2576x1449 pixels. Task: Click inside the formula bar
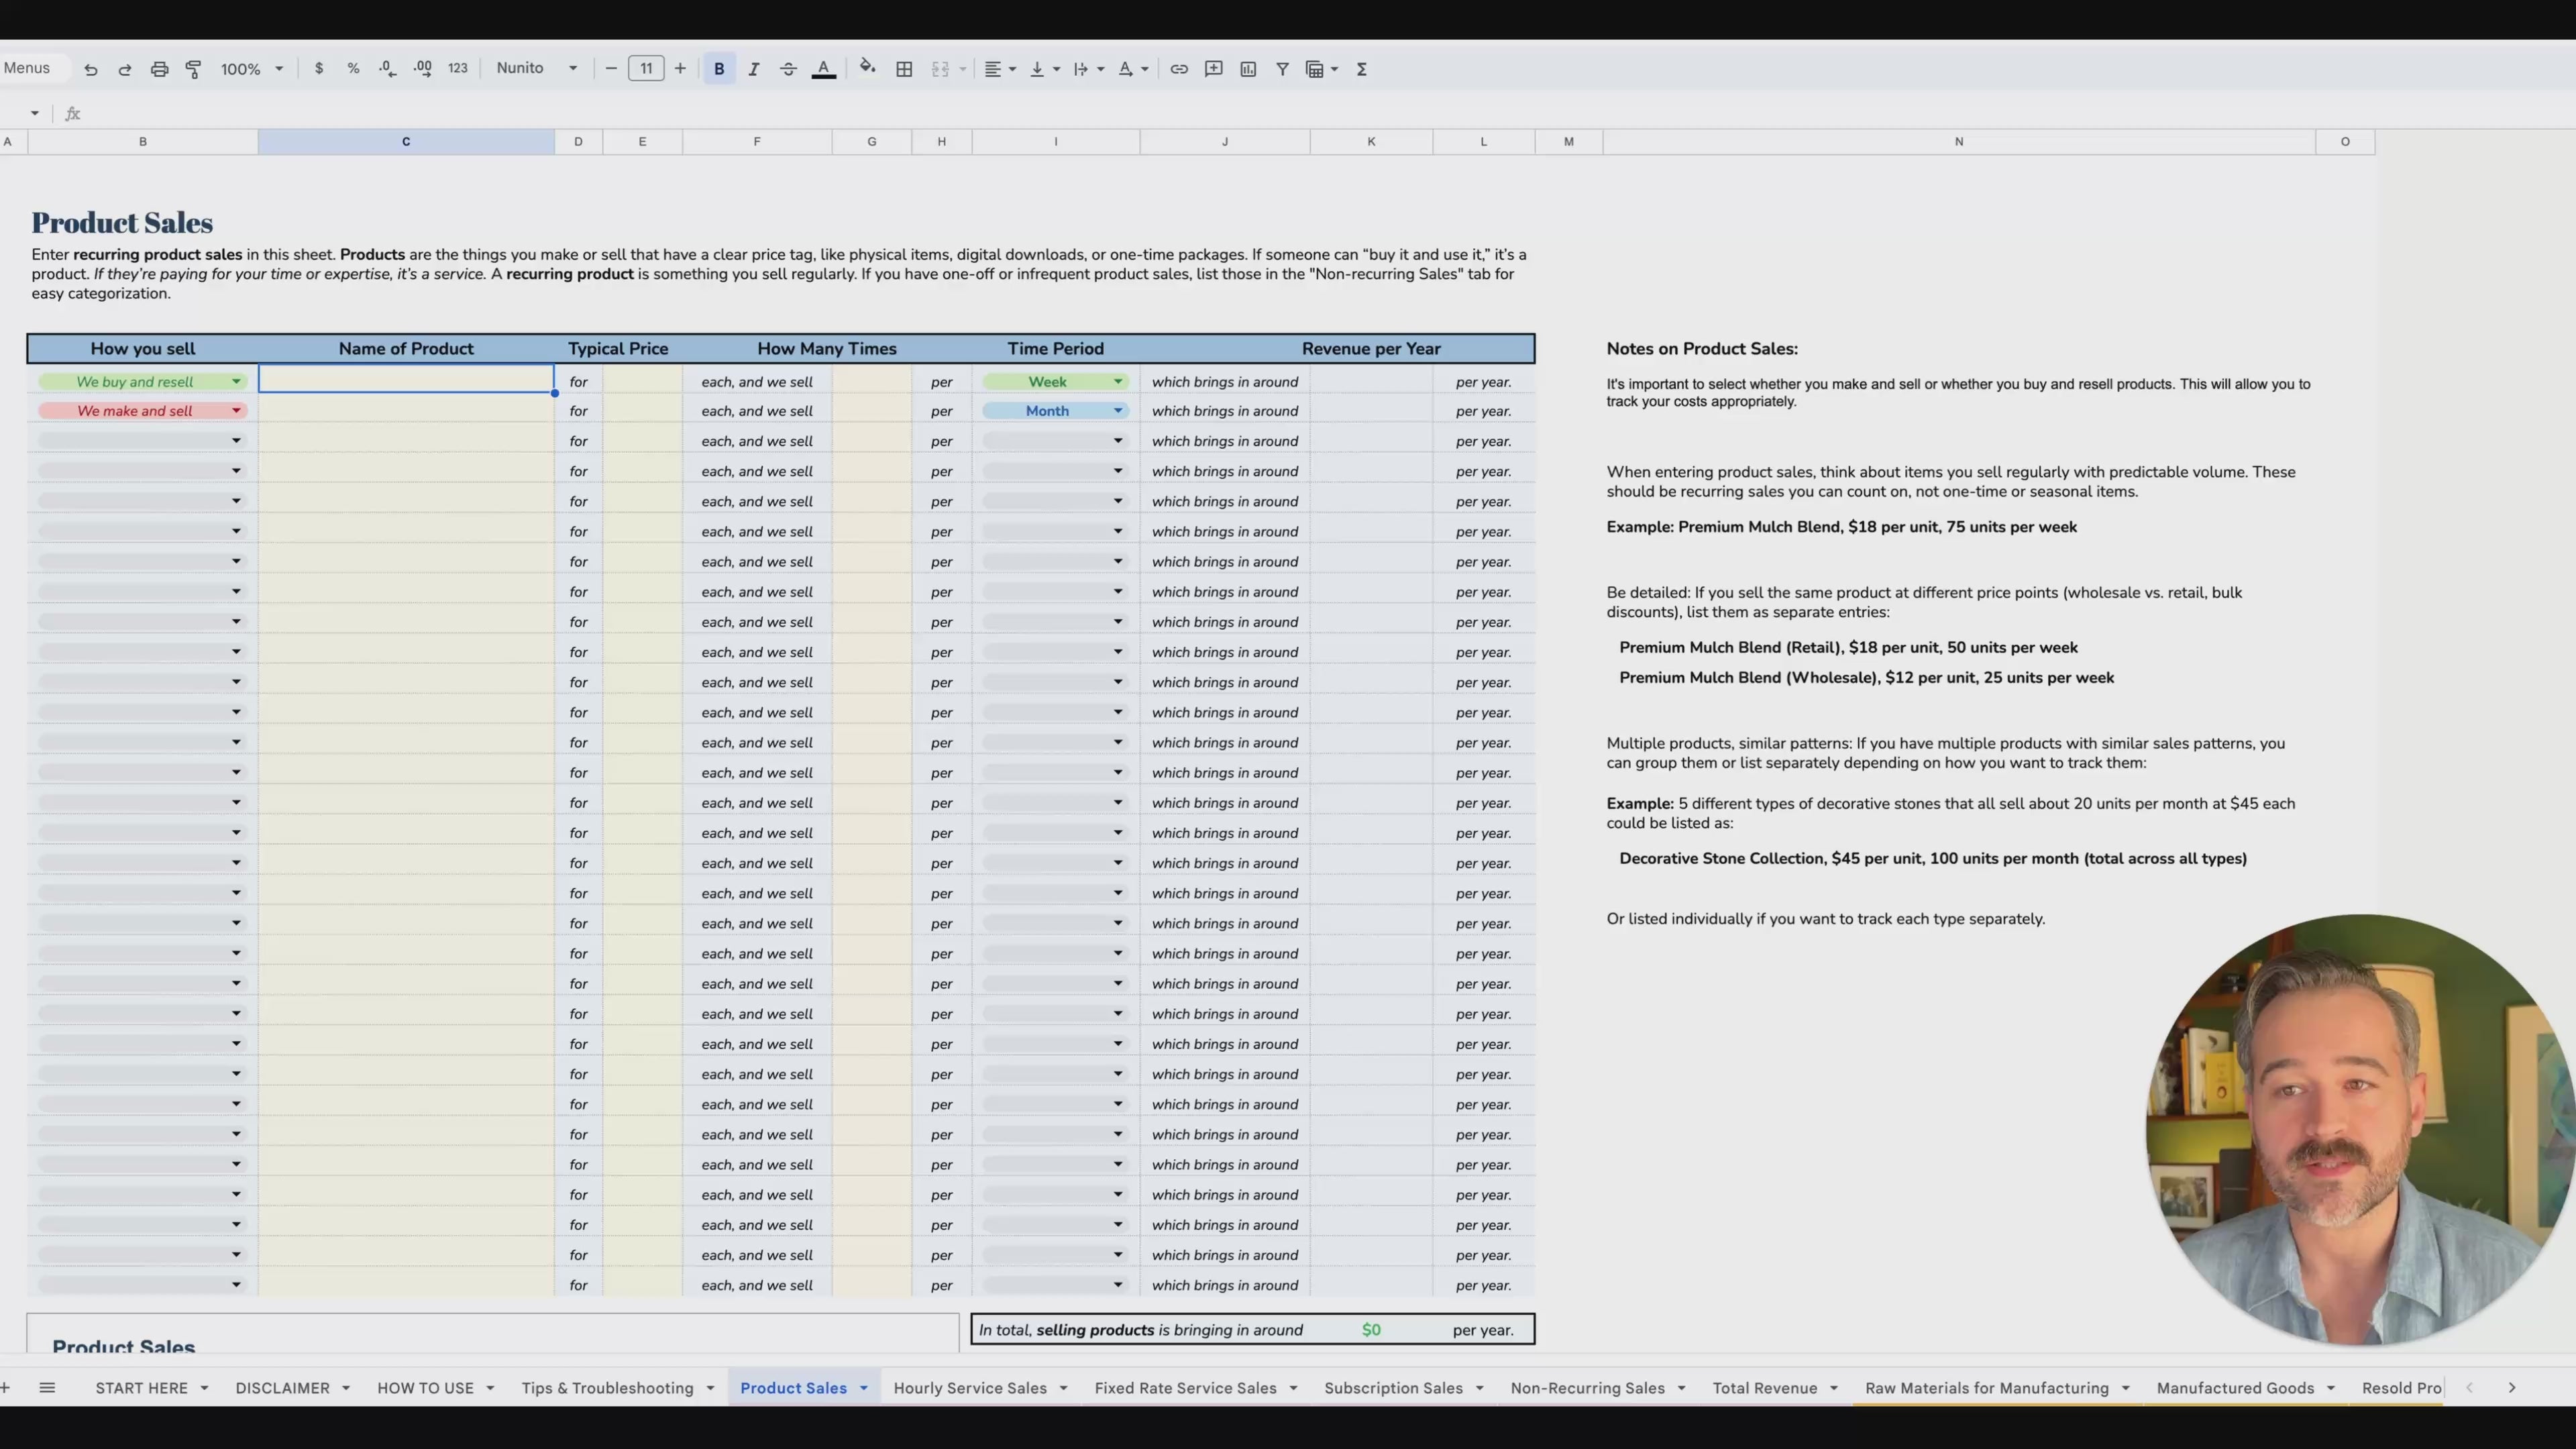[x=400, y=113]
